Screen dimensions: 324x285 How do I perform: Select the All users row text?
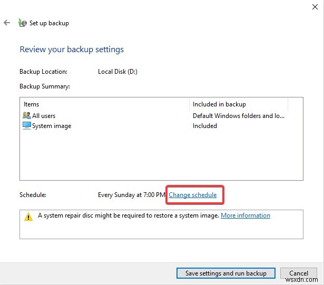pyautogui.click(x=44, y=116)
